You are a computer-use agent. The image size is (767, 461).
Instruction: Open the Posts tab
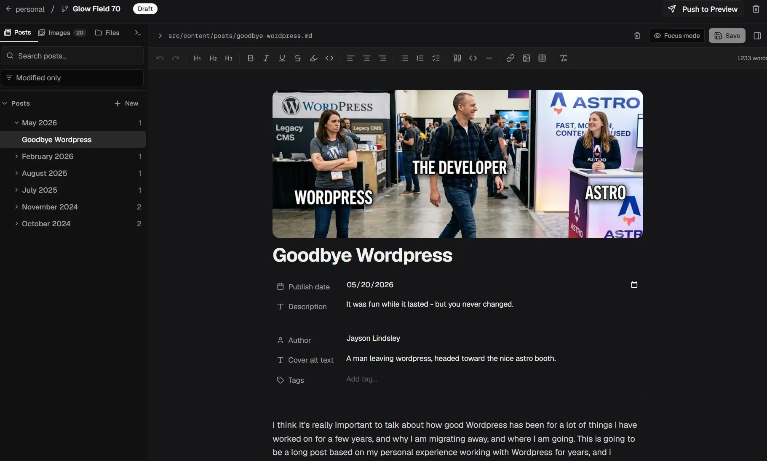[x=18, y=32]
